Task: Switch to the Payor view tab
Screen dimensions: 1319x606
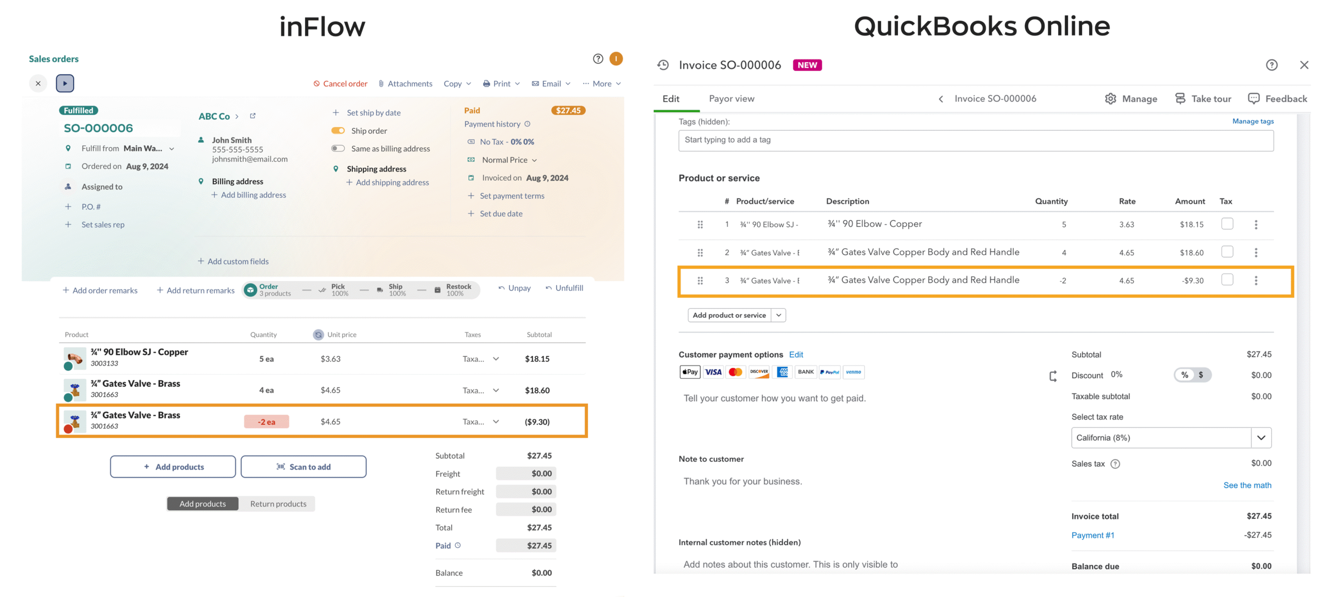Action: pos(732,98)
